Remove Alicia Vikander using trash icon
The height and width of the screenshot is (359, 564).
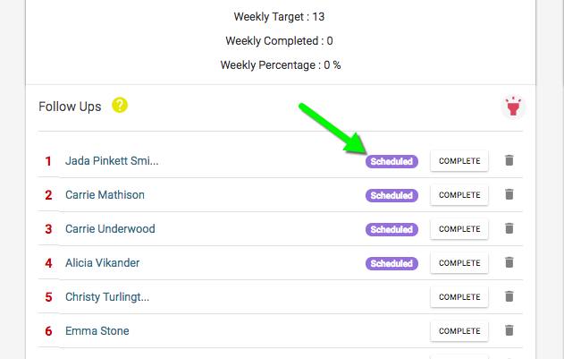(509, 263)
